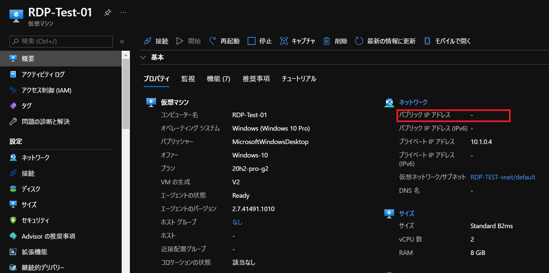
Task: Click the 開始 start play icon
Action: pyautogui.click(x=180, y=41)
